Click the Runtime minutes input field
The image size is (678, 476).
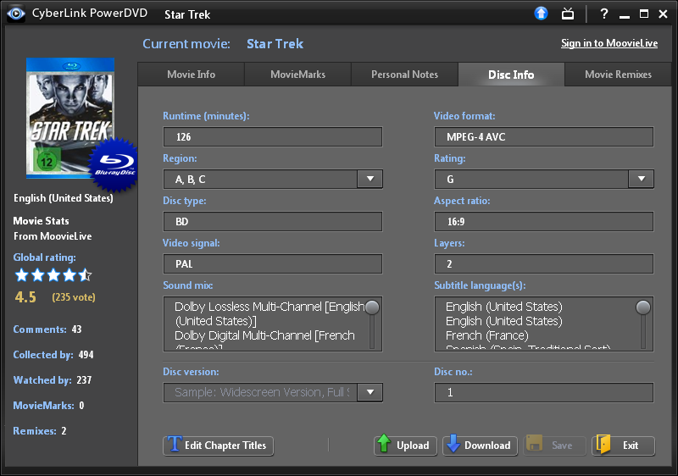[x=272, y=137]
